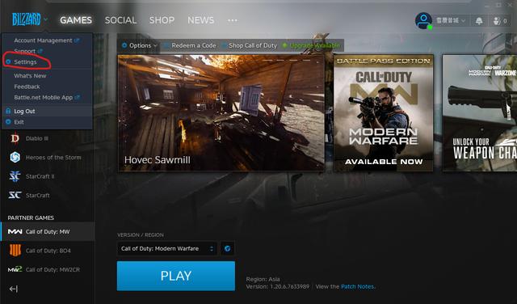Open the Version / Region dropdown
The width and height of the screenshot is (517, 304).
coord(167,248)
